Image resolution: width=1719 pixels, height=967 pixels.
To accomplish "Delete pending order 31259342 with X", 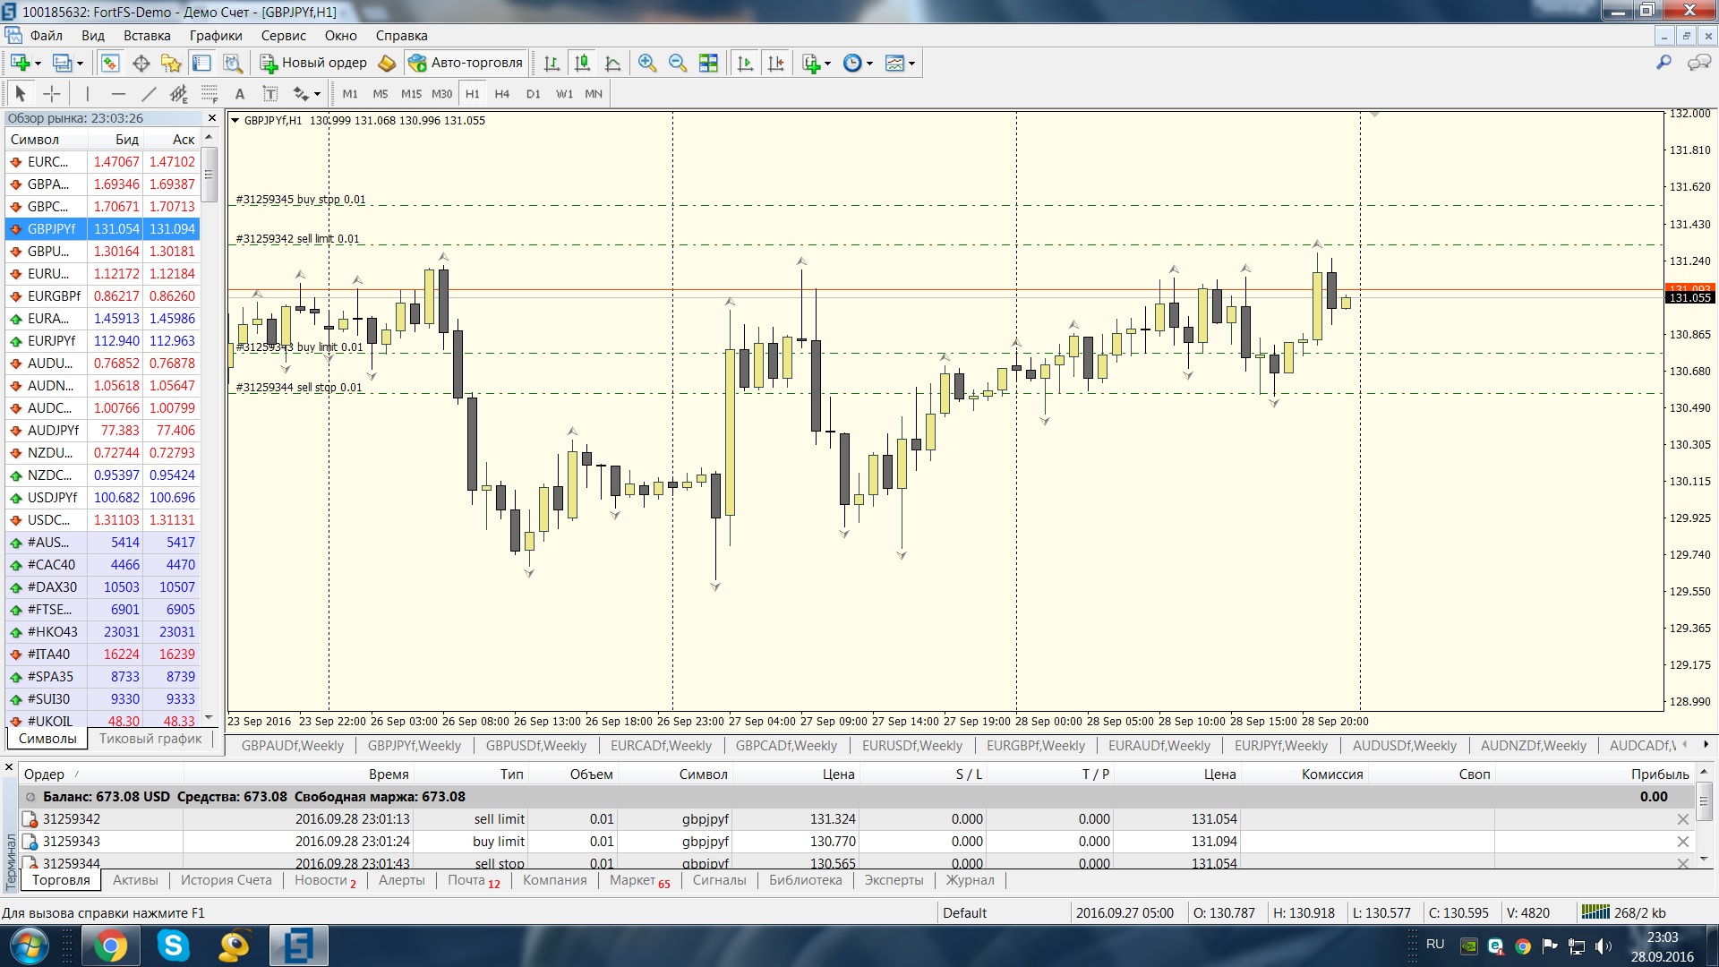I will tap(1682, 819).
